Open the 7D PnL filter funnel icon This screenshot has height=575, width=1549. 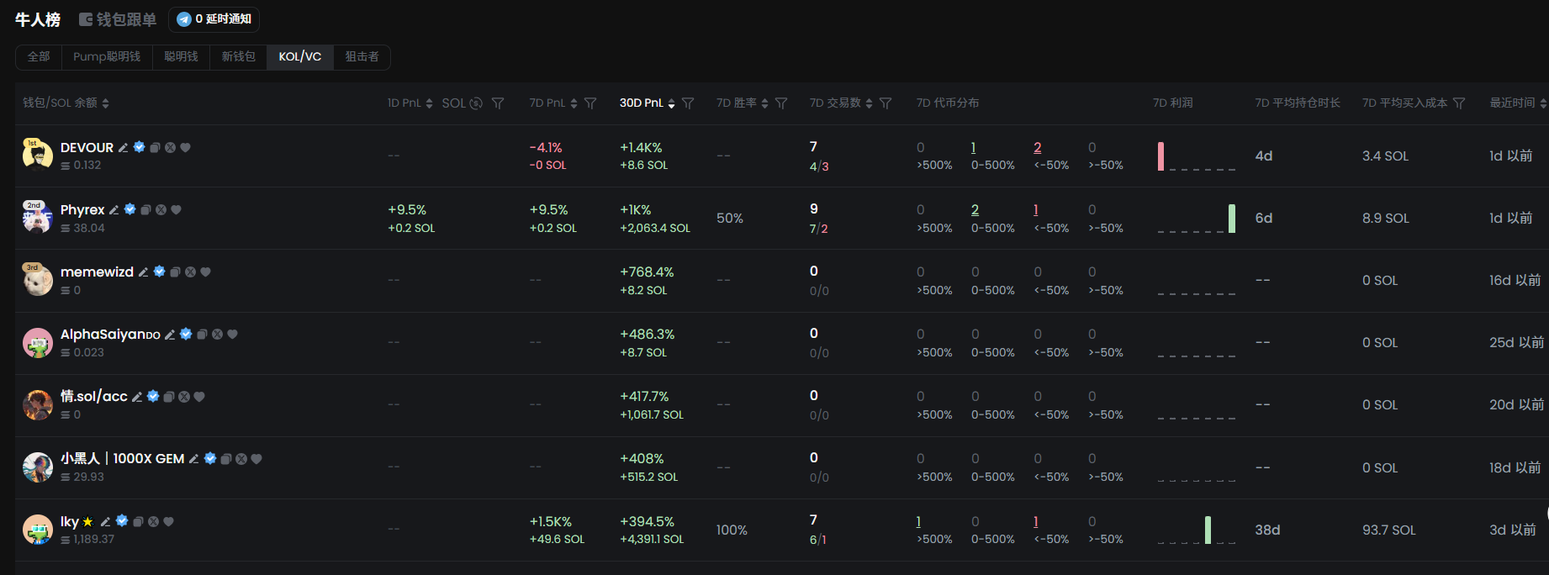click(x=590, y=103)
